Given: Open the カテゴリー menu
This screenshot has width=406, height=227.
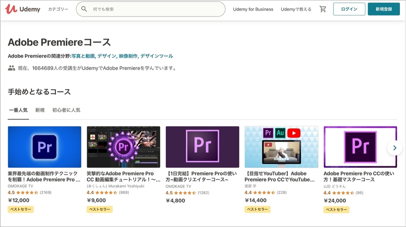Looking at the screenshot, I should coord(58,9).
